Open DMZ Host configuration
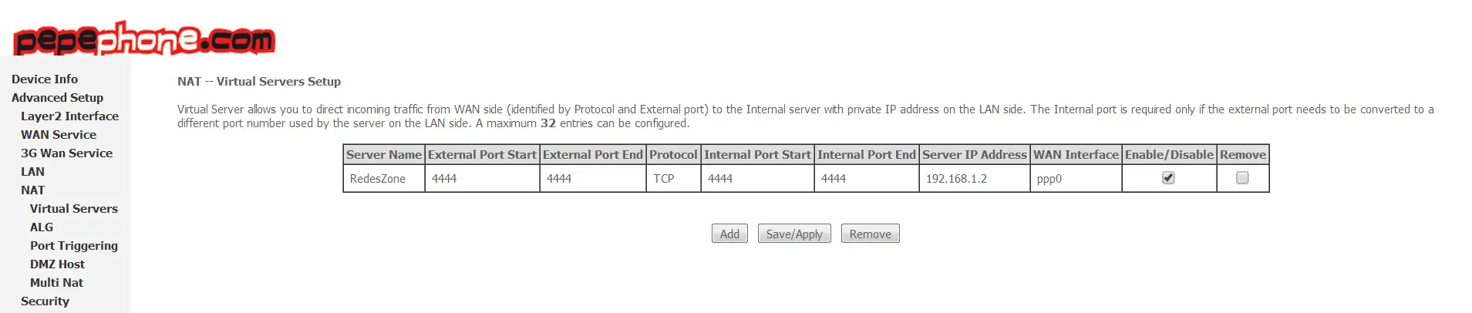 57,264
